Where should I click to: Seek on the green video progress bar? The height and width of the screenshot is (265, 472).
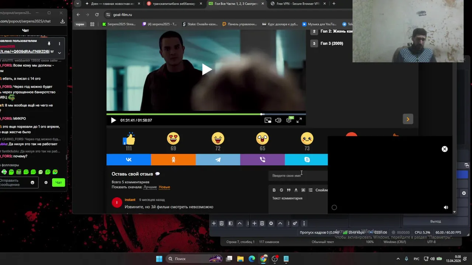click(206, 114)
